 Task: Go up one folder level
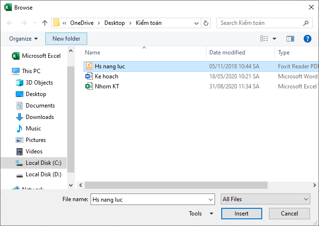(x=45, y=23)
